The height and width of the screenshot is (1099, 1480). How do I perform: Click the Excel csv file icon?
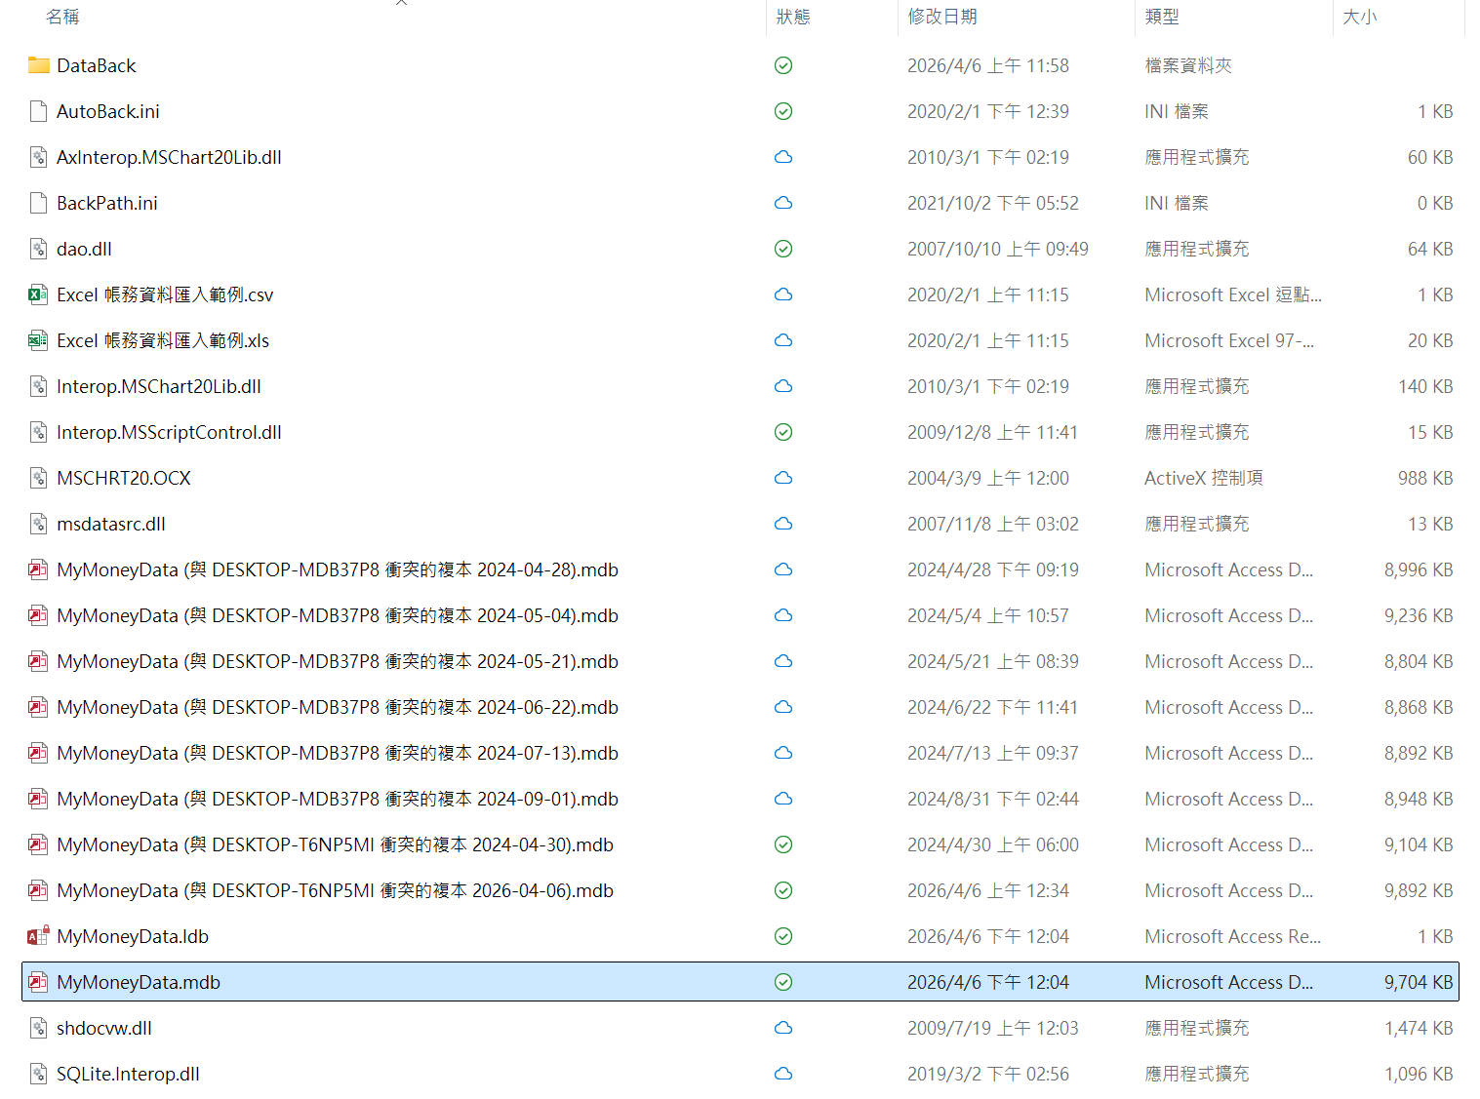click(x=38, y=294)
